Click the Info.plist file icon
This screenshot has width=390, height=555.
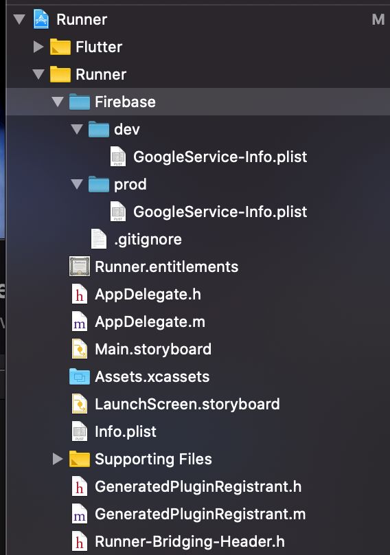click(x=79, y=431)
